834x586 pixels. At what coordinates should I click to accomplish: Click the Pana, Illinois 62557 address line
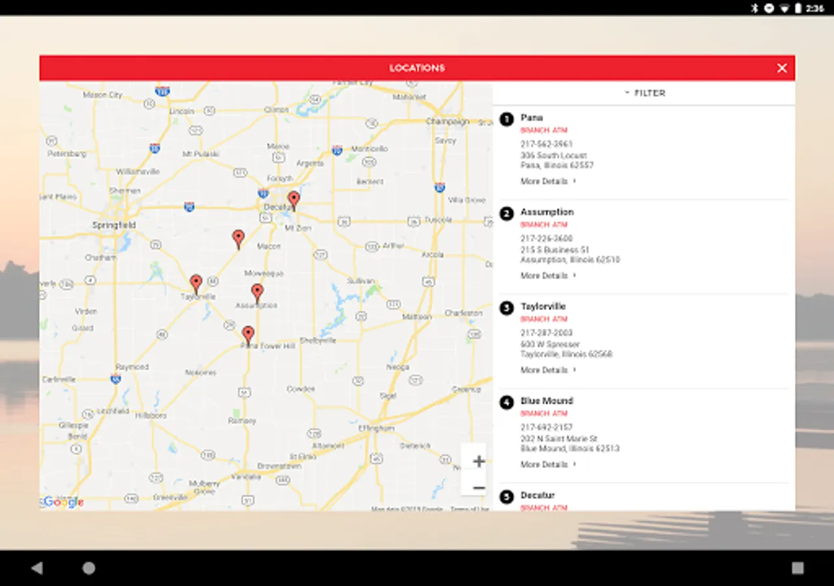pyautogui.click(x=556, y=165)
